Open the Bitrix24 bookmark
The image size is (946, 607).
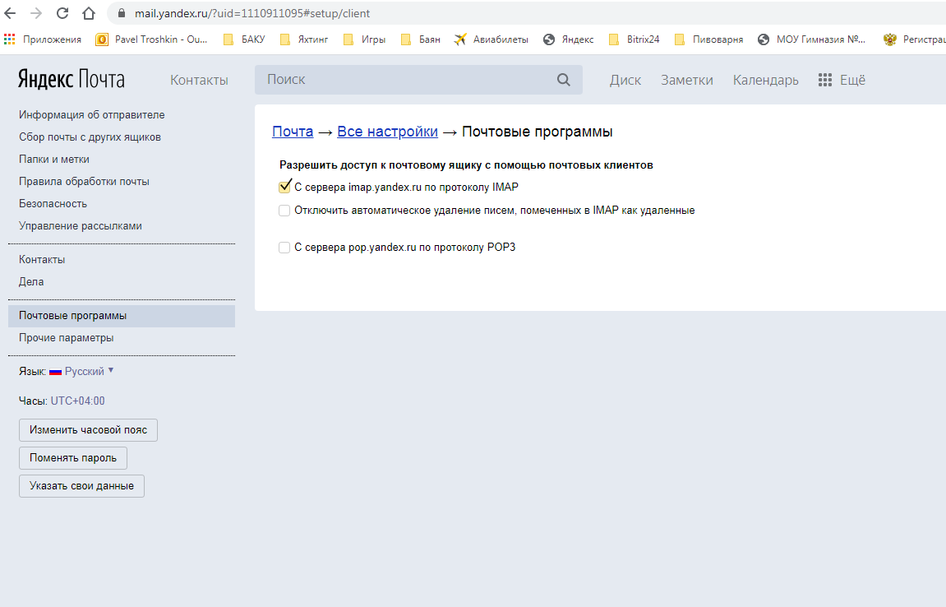[x=642, y=39]
